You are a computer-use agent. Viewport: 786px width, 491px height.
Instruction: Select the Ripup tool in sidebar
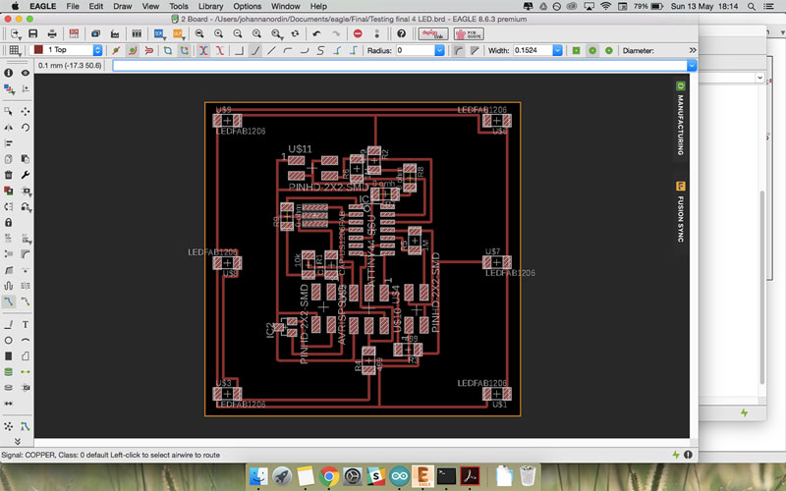point(26,301)
